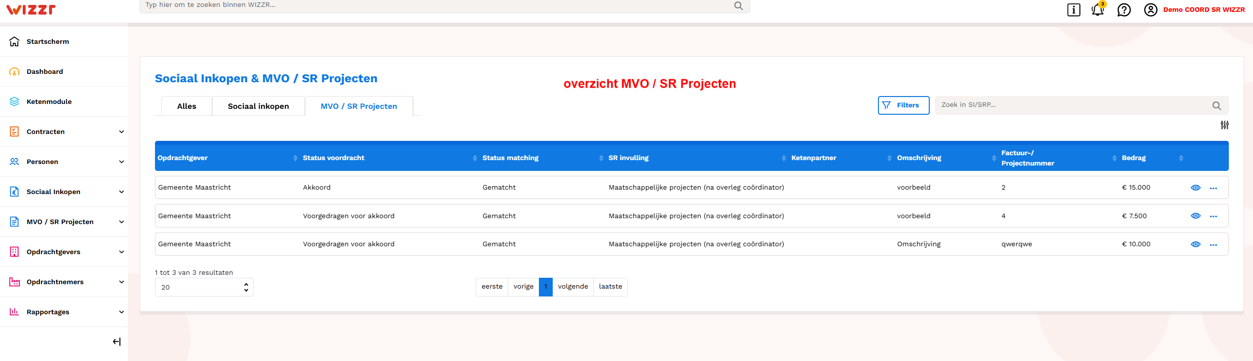
Task: Open the help question mark icon
Action: coord(1124,10)
